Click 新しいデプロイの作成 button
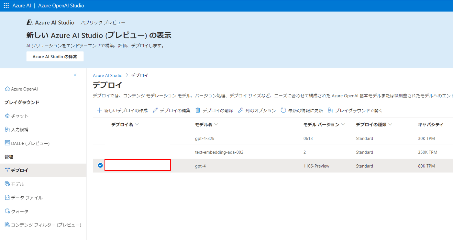Image resolution: width=453 pixels, height=240 pixels. 122,110
